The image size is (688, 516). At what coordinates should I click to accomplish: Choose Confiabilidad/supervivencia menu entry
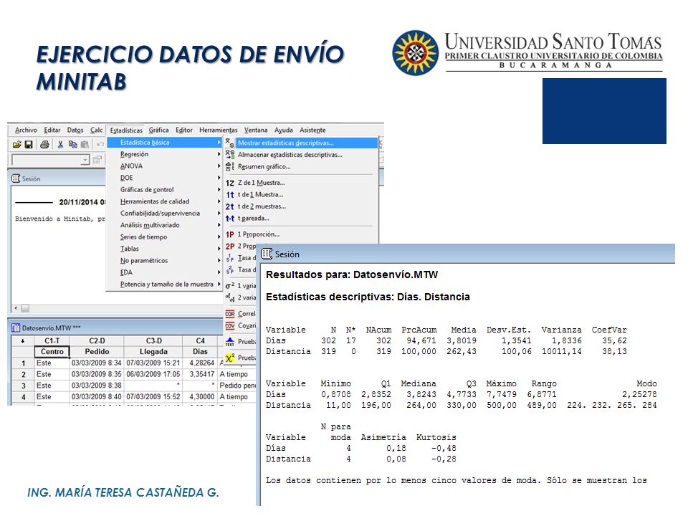[165, 214]
